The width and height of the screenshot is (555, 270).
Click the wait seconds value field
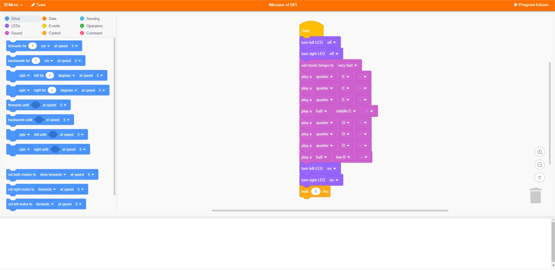[x=316, y=191]
